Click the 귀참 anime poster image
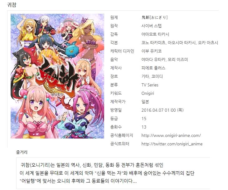The width and height of the screenshot is (228, 190). click(57, 76)
